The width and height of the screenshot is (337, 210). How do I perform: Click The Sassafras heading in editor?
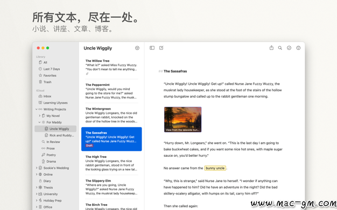point(175,71)
